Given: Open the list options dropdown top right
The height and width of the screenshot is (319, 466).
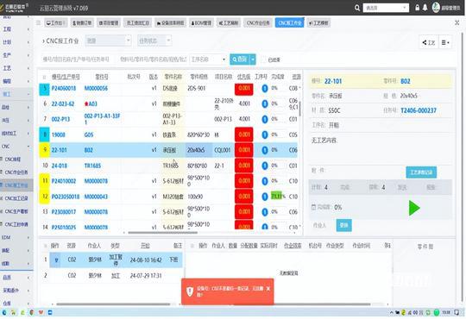Looking at the screenshot, I should (x=445, y=43).
